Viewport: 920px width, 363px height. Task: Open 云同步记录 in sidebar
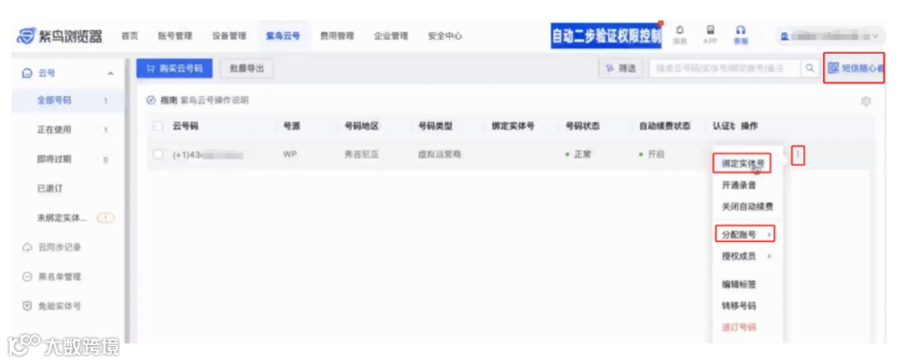[x=60, y=247]
